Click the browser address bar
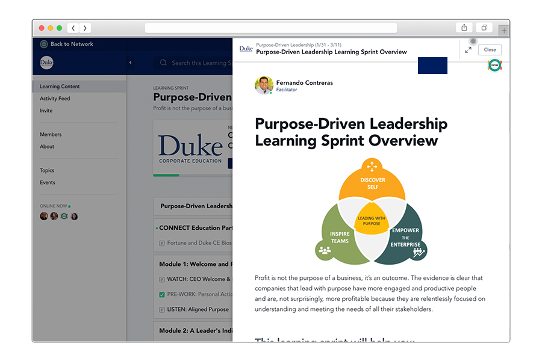 [270, 28]
